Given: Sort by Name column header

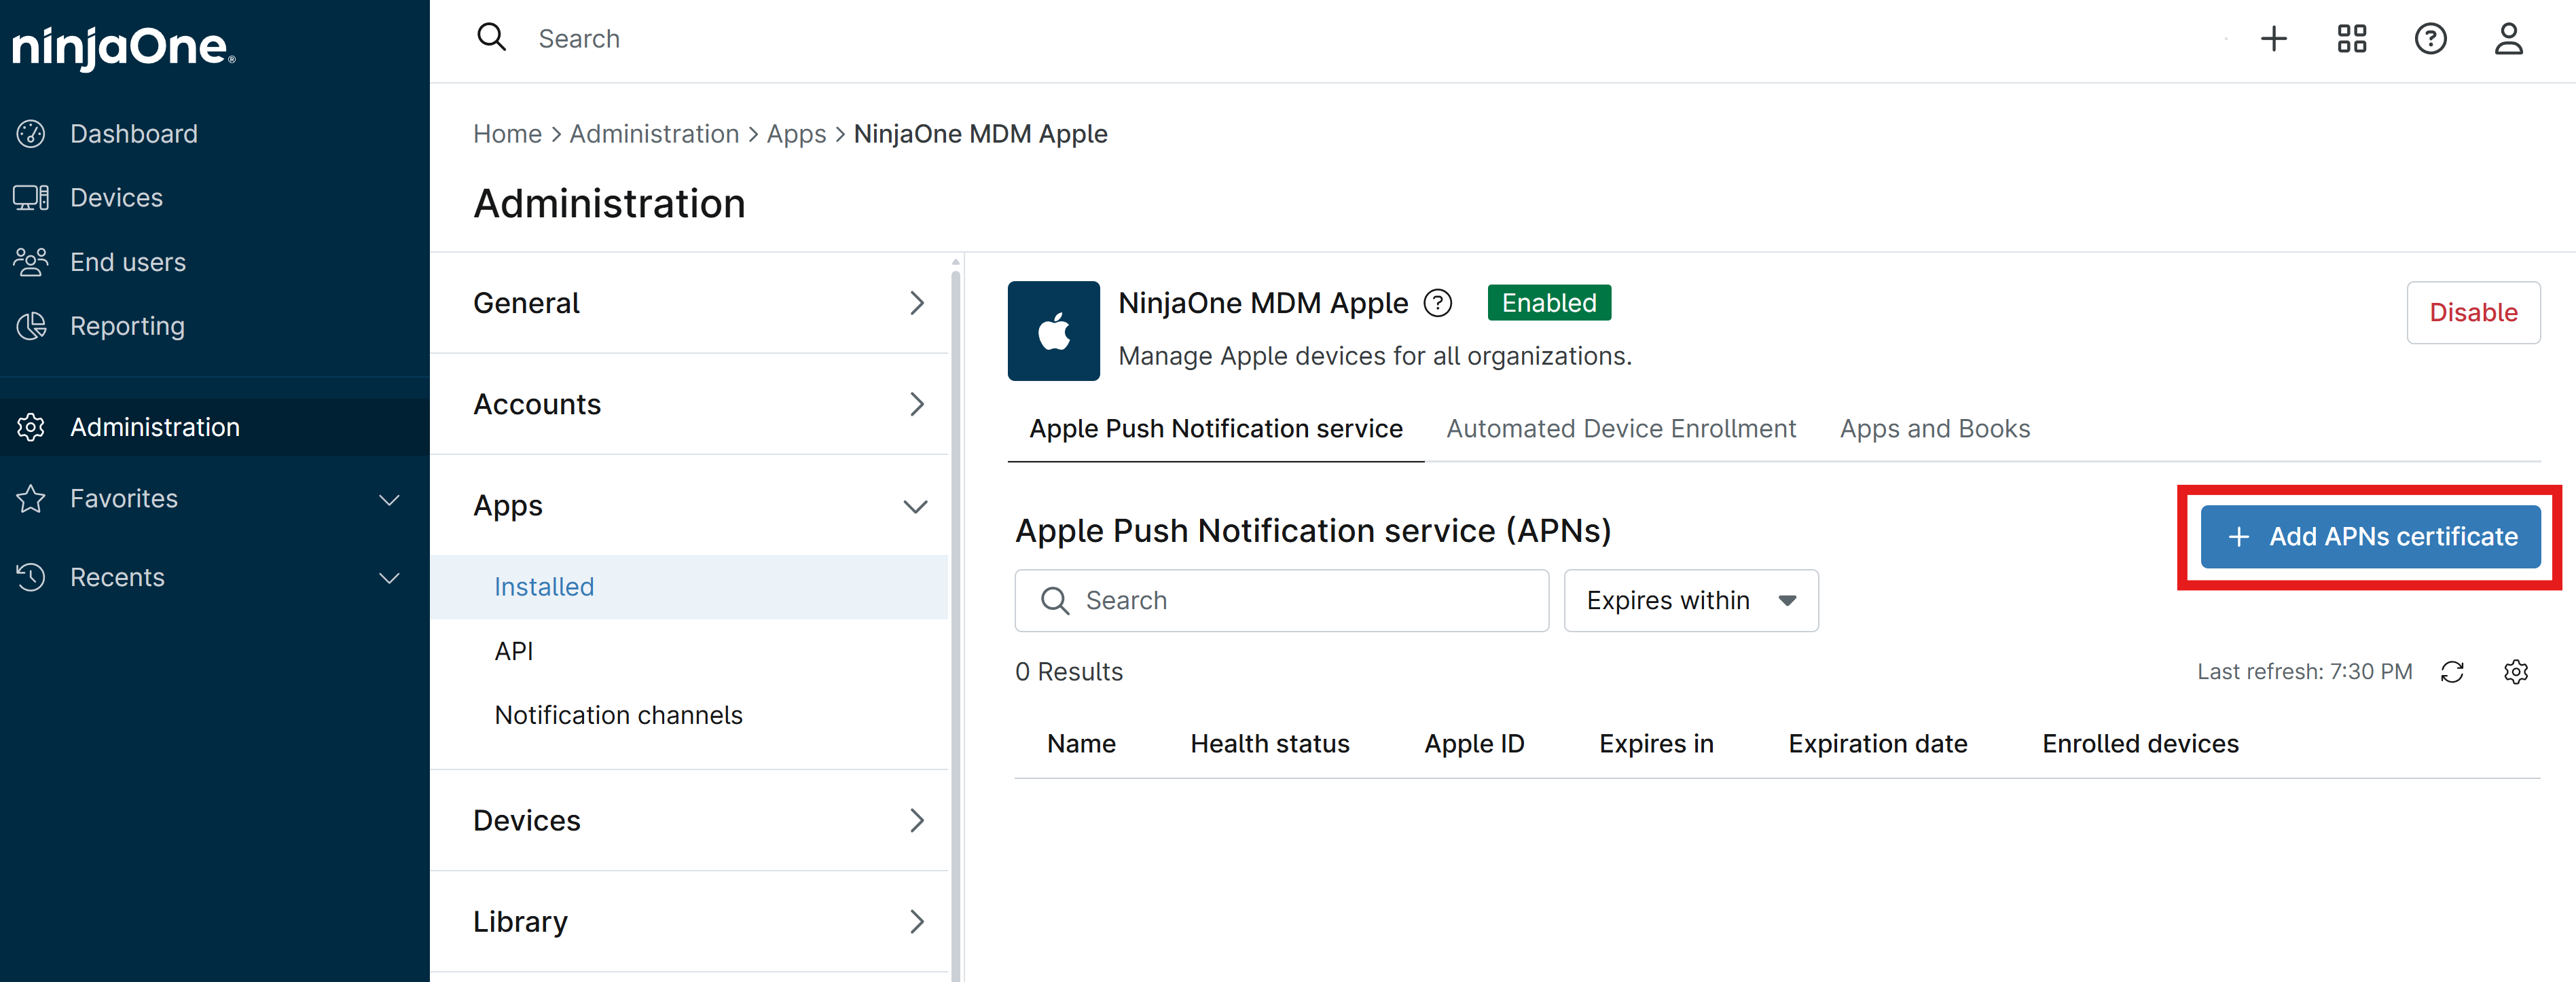Looking at the screenshot, I should (1081, 744).
